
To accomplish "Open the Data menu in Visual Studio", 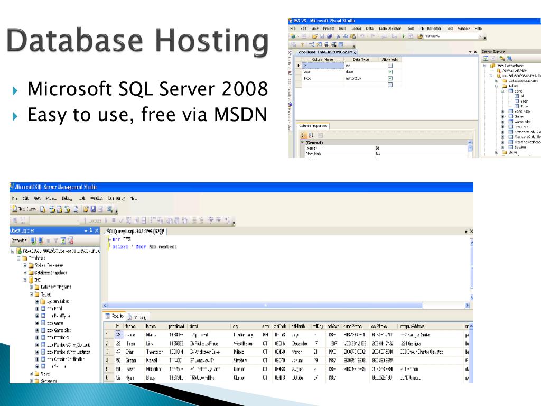I will (369, 29).
